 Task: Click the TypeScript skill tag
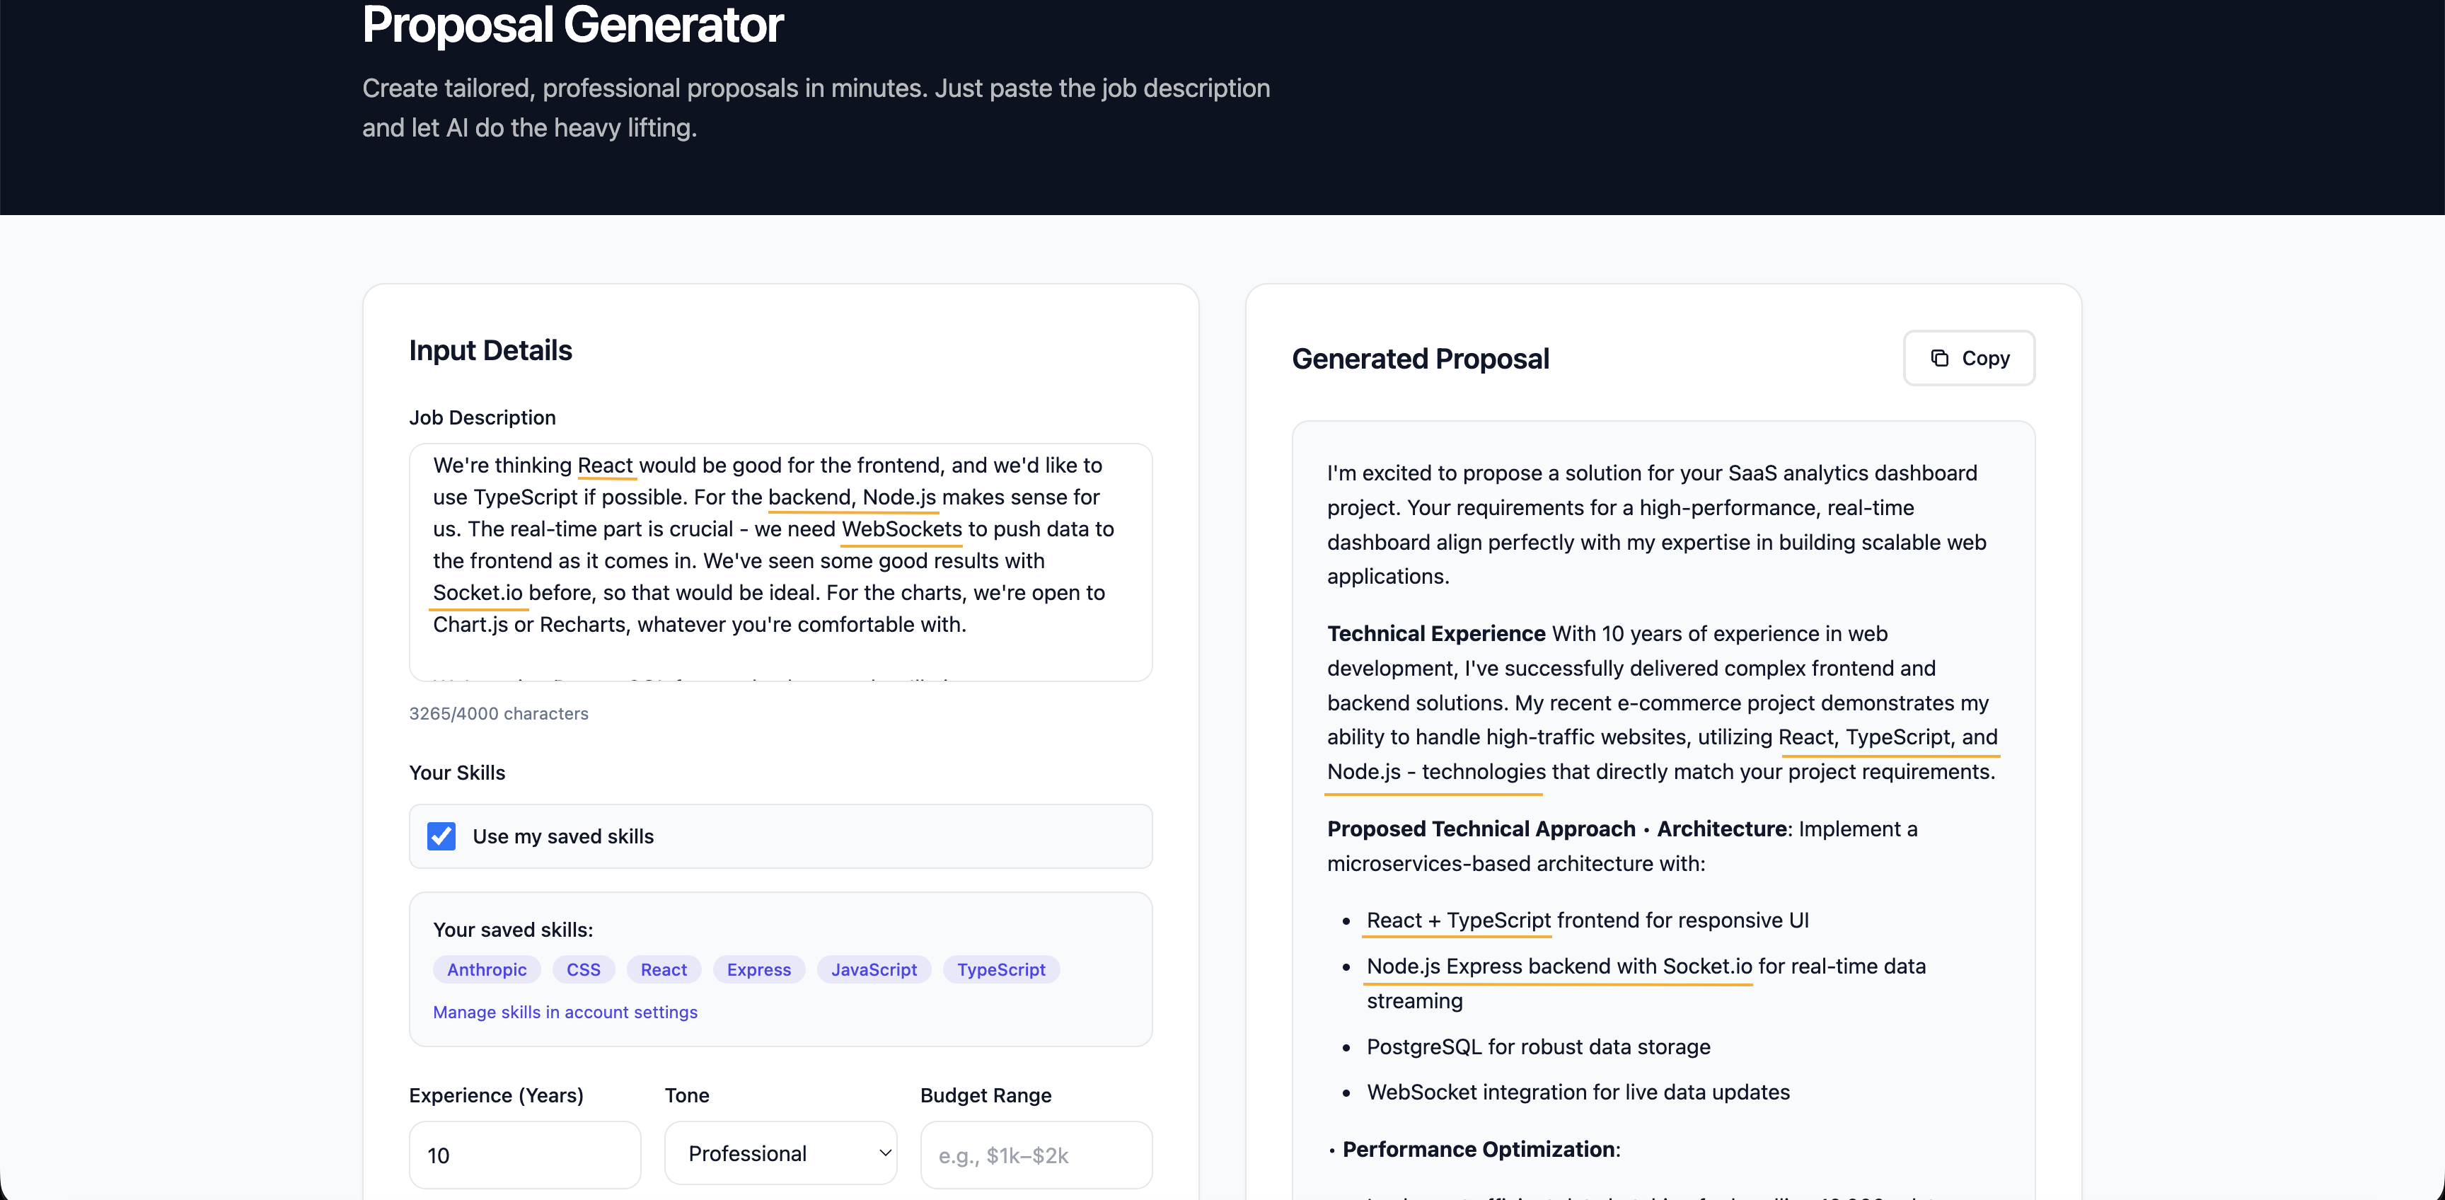click(x=1000, y=969)
